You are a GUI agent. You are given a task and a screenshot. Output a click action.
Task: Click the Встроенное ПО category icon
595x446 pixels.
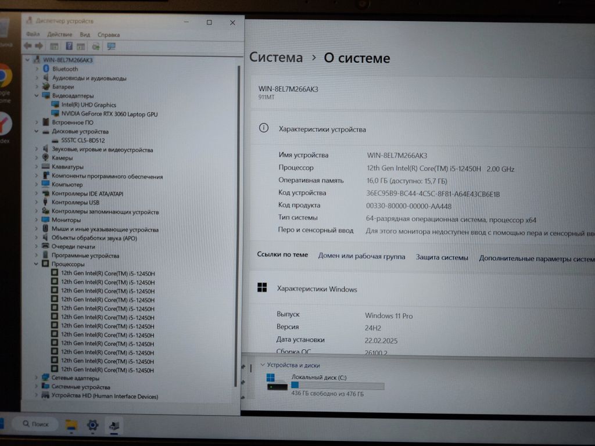(46, 122)
